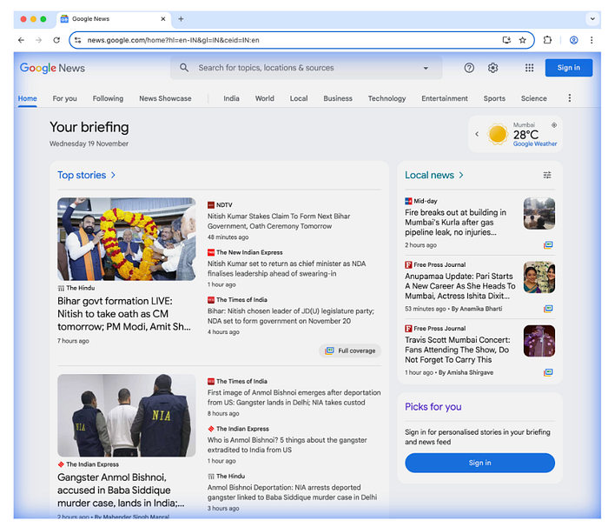Expand the tab search dropdown arrow
Screen dimensions: 608x527
tap(592, 18)
